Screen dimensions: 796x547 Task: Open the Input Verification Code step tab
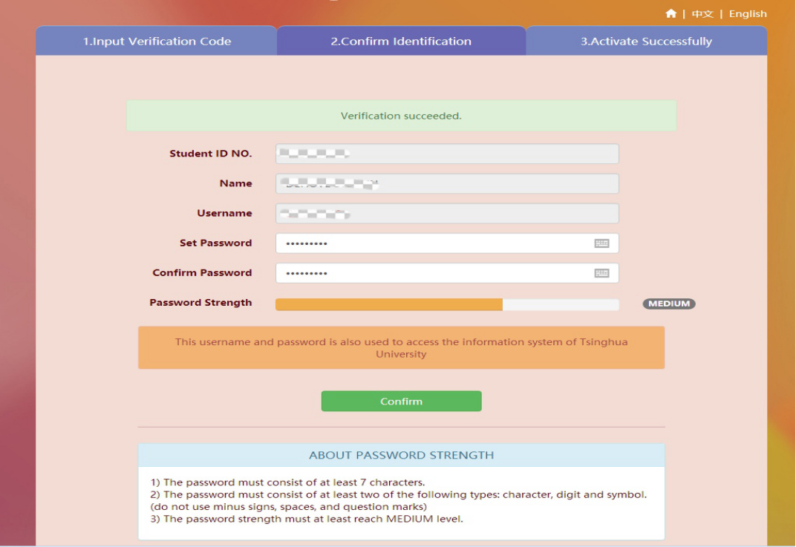(x=157, y=41)
